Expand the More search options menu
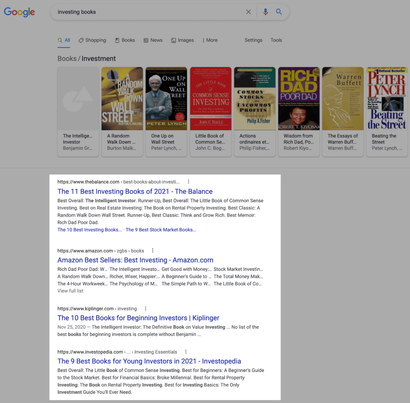This screenshot has width=410, height=403. click(x=210, y=40)
